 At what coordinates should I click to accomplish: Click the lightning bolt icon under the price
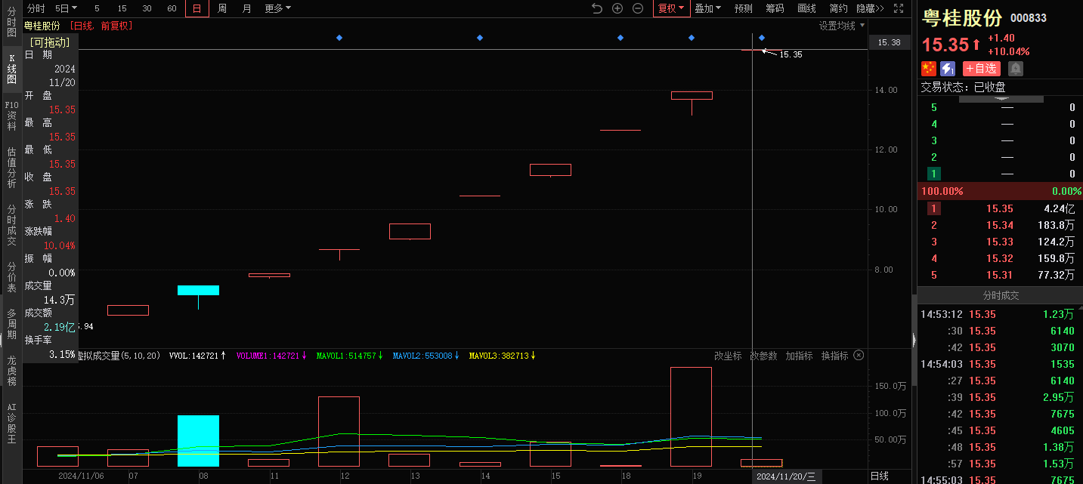coord(948,69)
